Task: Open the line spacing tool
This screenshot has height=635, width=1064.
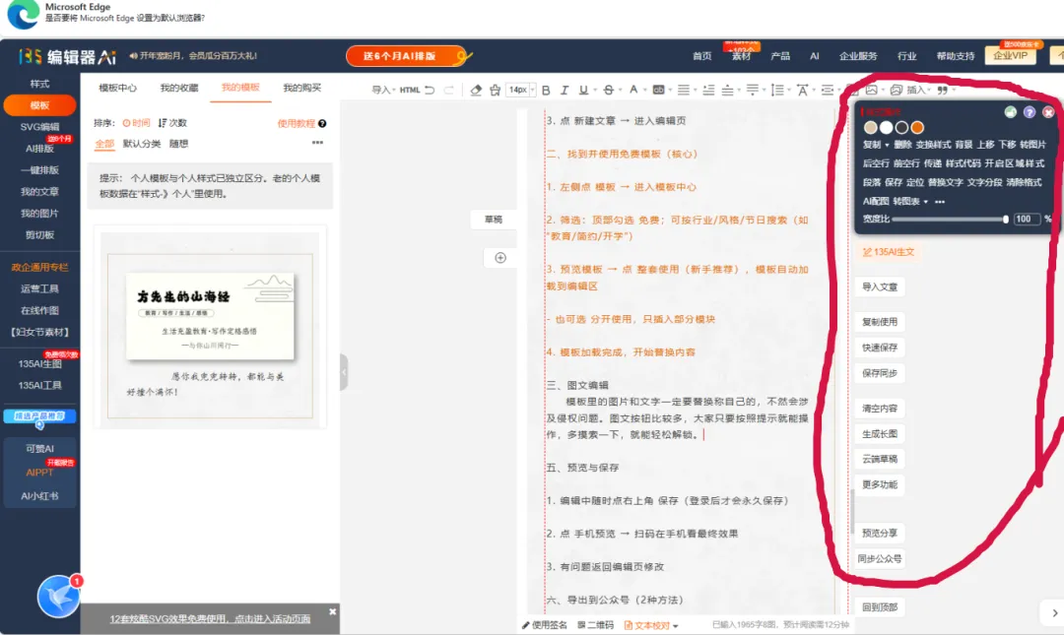Action: pyautogui.click(x=777, y=90)
